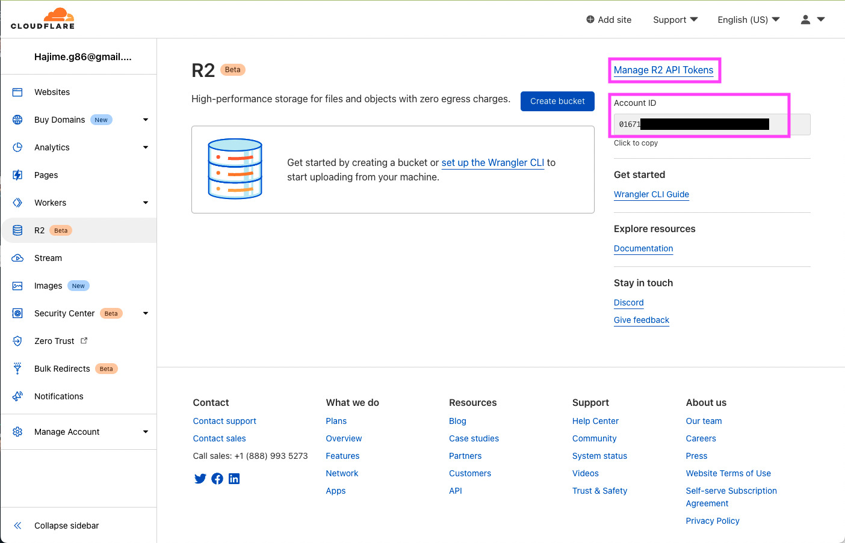
Task: Open the user account avatar menu
Action: 805,19
